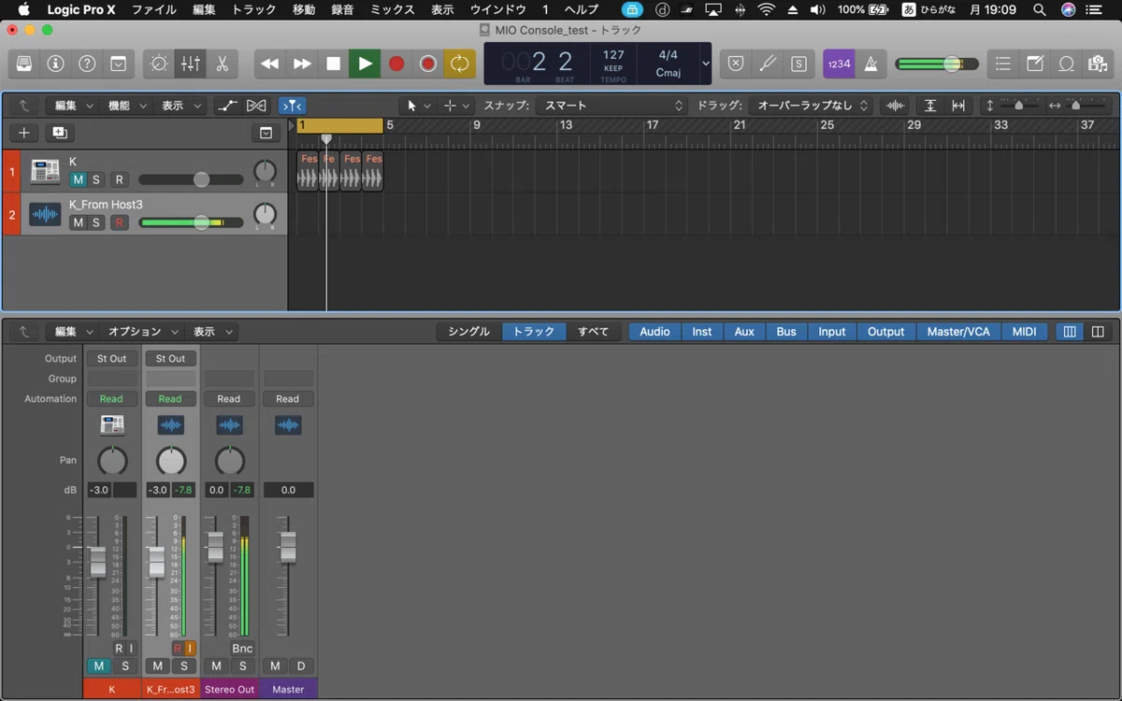The width and height of the screenshot is (1122, 701).
Task: Open the スナップ スマート dropdown
Action: coord(613,106)
